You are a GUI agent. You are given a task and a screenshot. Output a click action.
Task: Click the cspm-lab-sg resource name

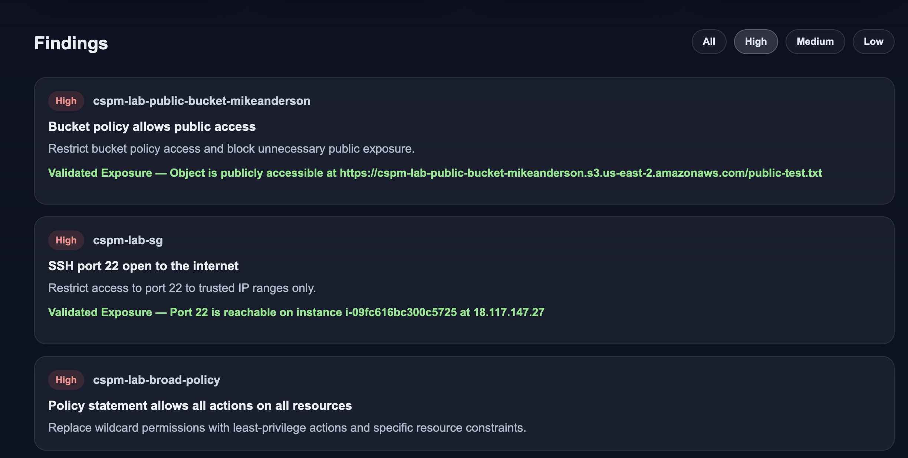(x=128, y=240)
